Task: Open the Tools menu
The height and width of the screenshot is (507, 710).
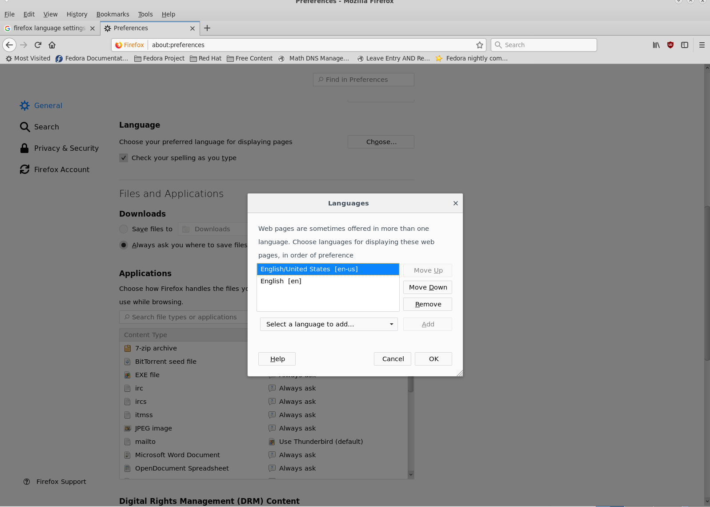Action: click(x=145, y=14)
